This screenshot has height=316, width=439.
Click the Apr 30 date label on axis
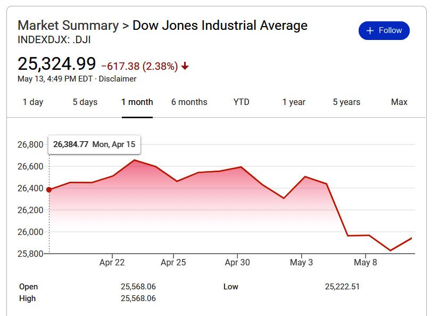pos(237,263)
